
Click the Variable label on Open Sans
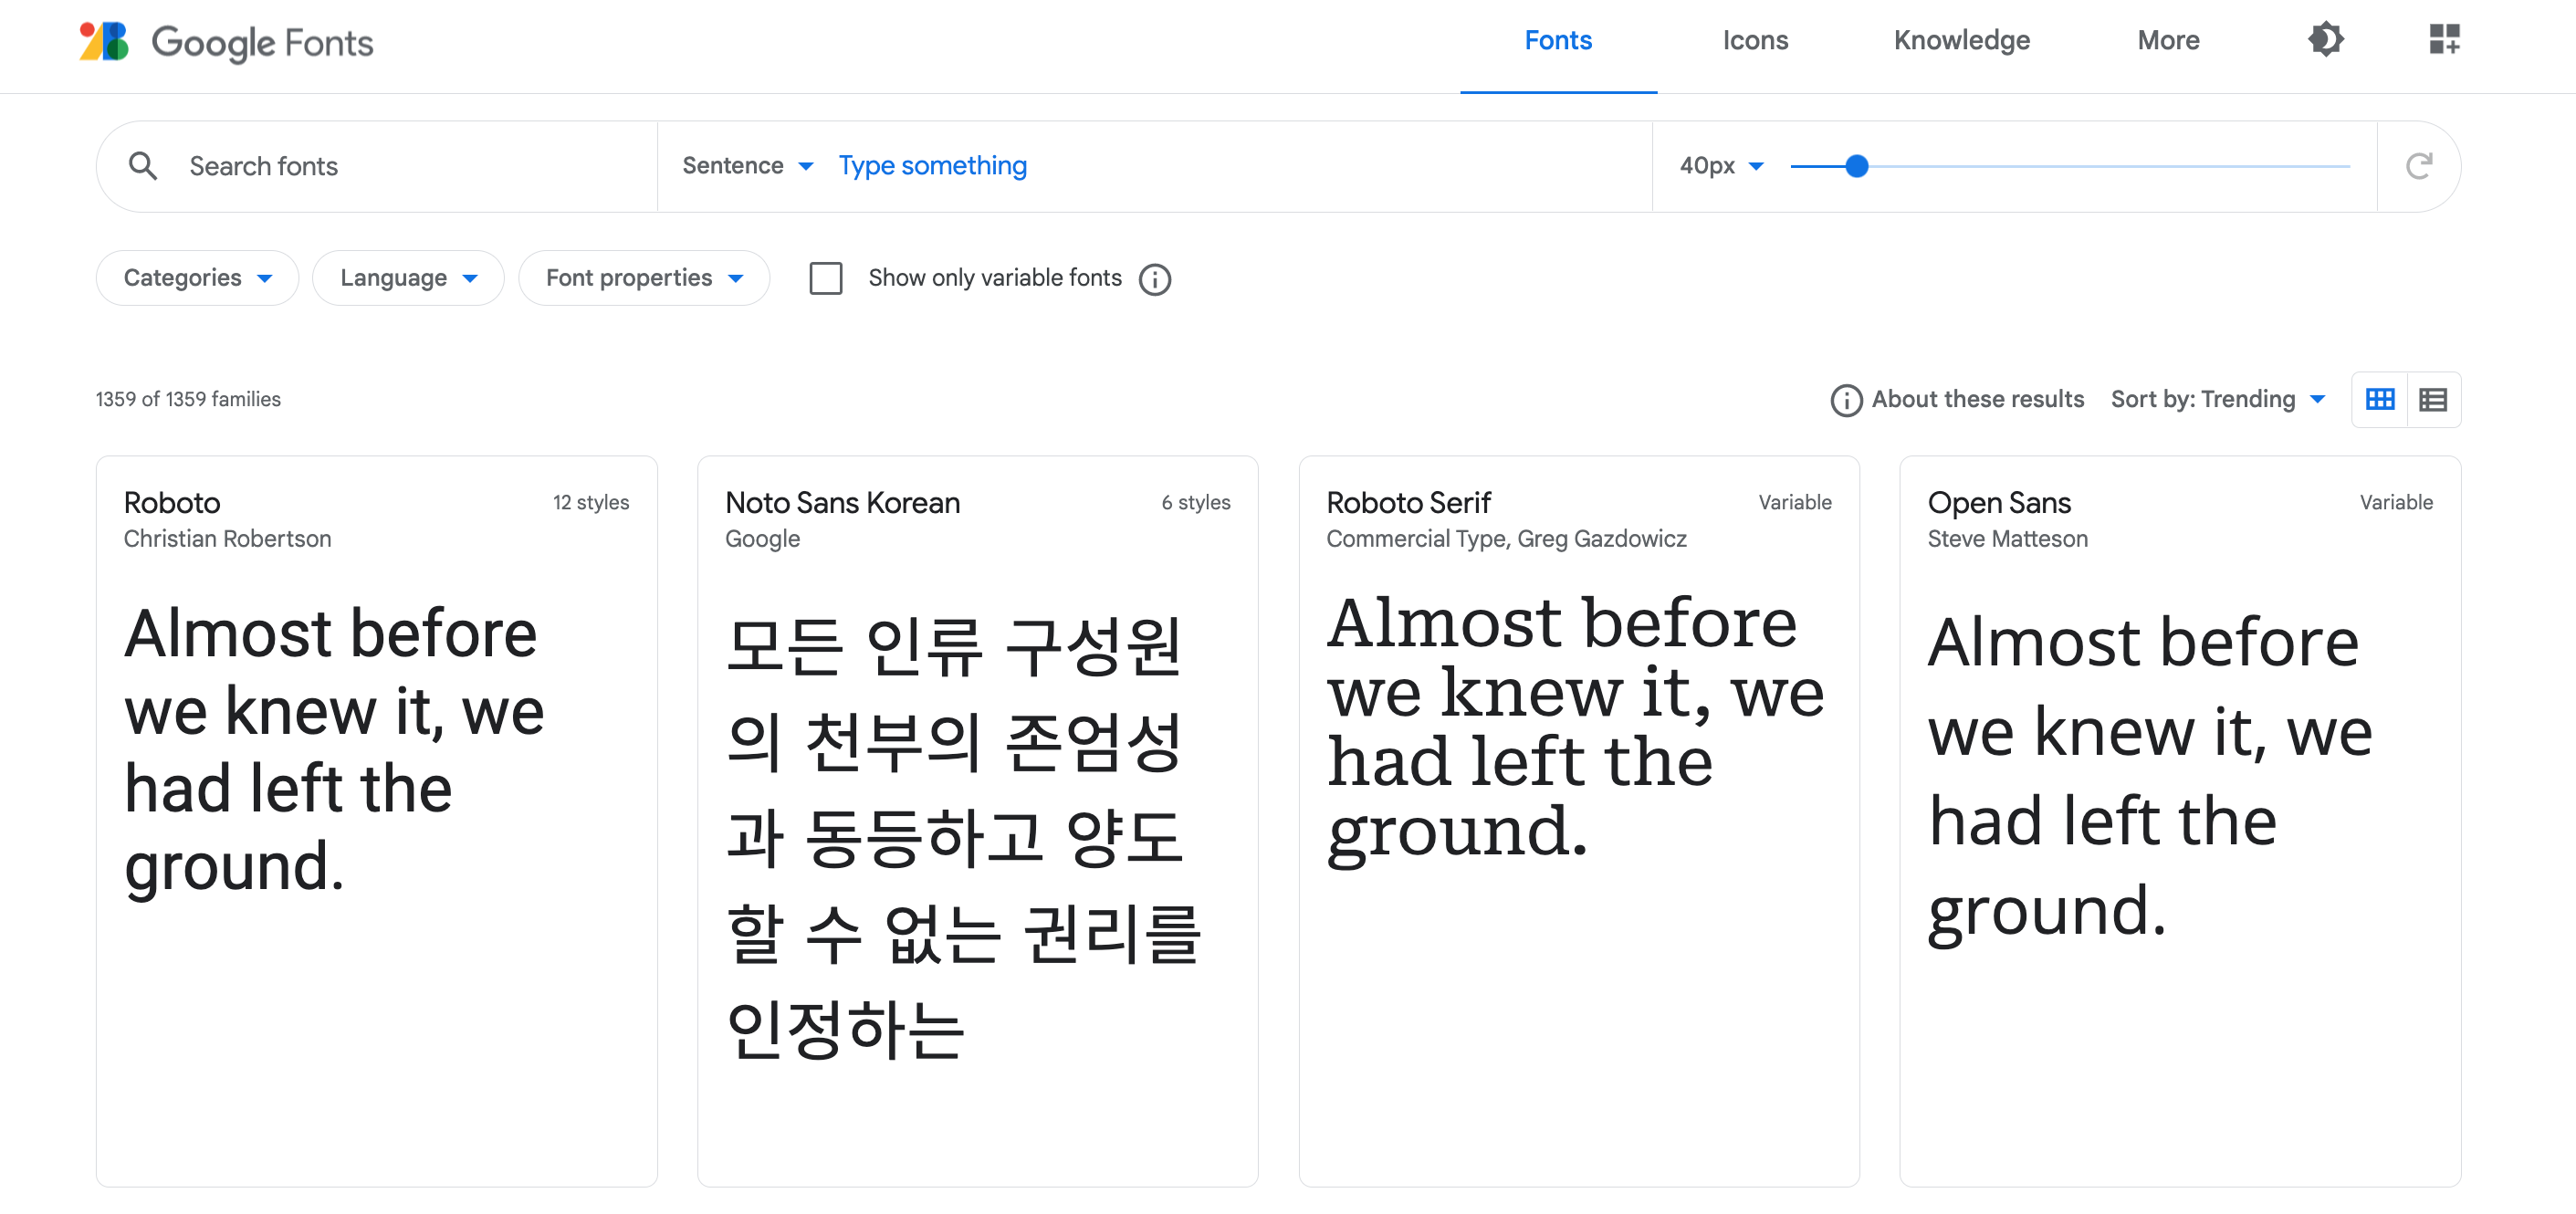click(x=2396, y=502)
